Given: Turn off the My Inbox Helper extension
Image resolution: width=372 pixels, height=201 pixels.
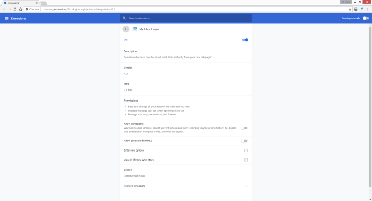Looking at the screenshot, I should pos(245,40).
